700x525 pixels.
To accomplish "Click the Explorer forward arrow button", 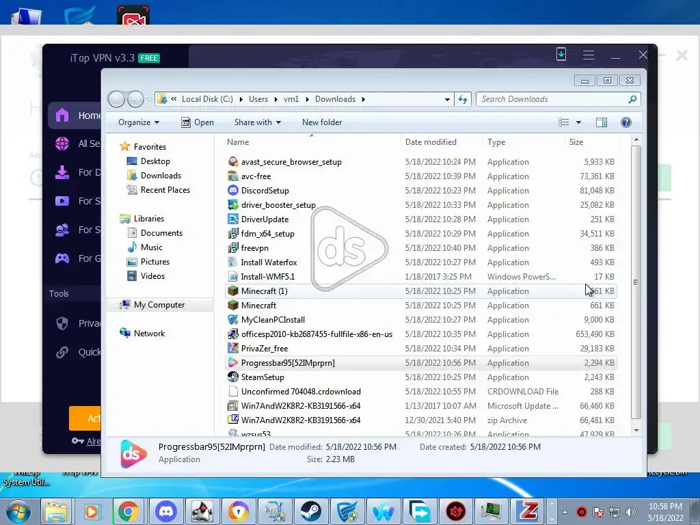I will point(135,99).
